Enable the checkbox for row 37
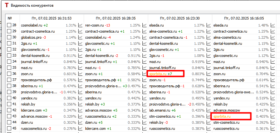The width and height of the screenshot is (280, 133). (9, 80)
